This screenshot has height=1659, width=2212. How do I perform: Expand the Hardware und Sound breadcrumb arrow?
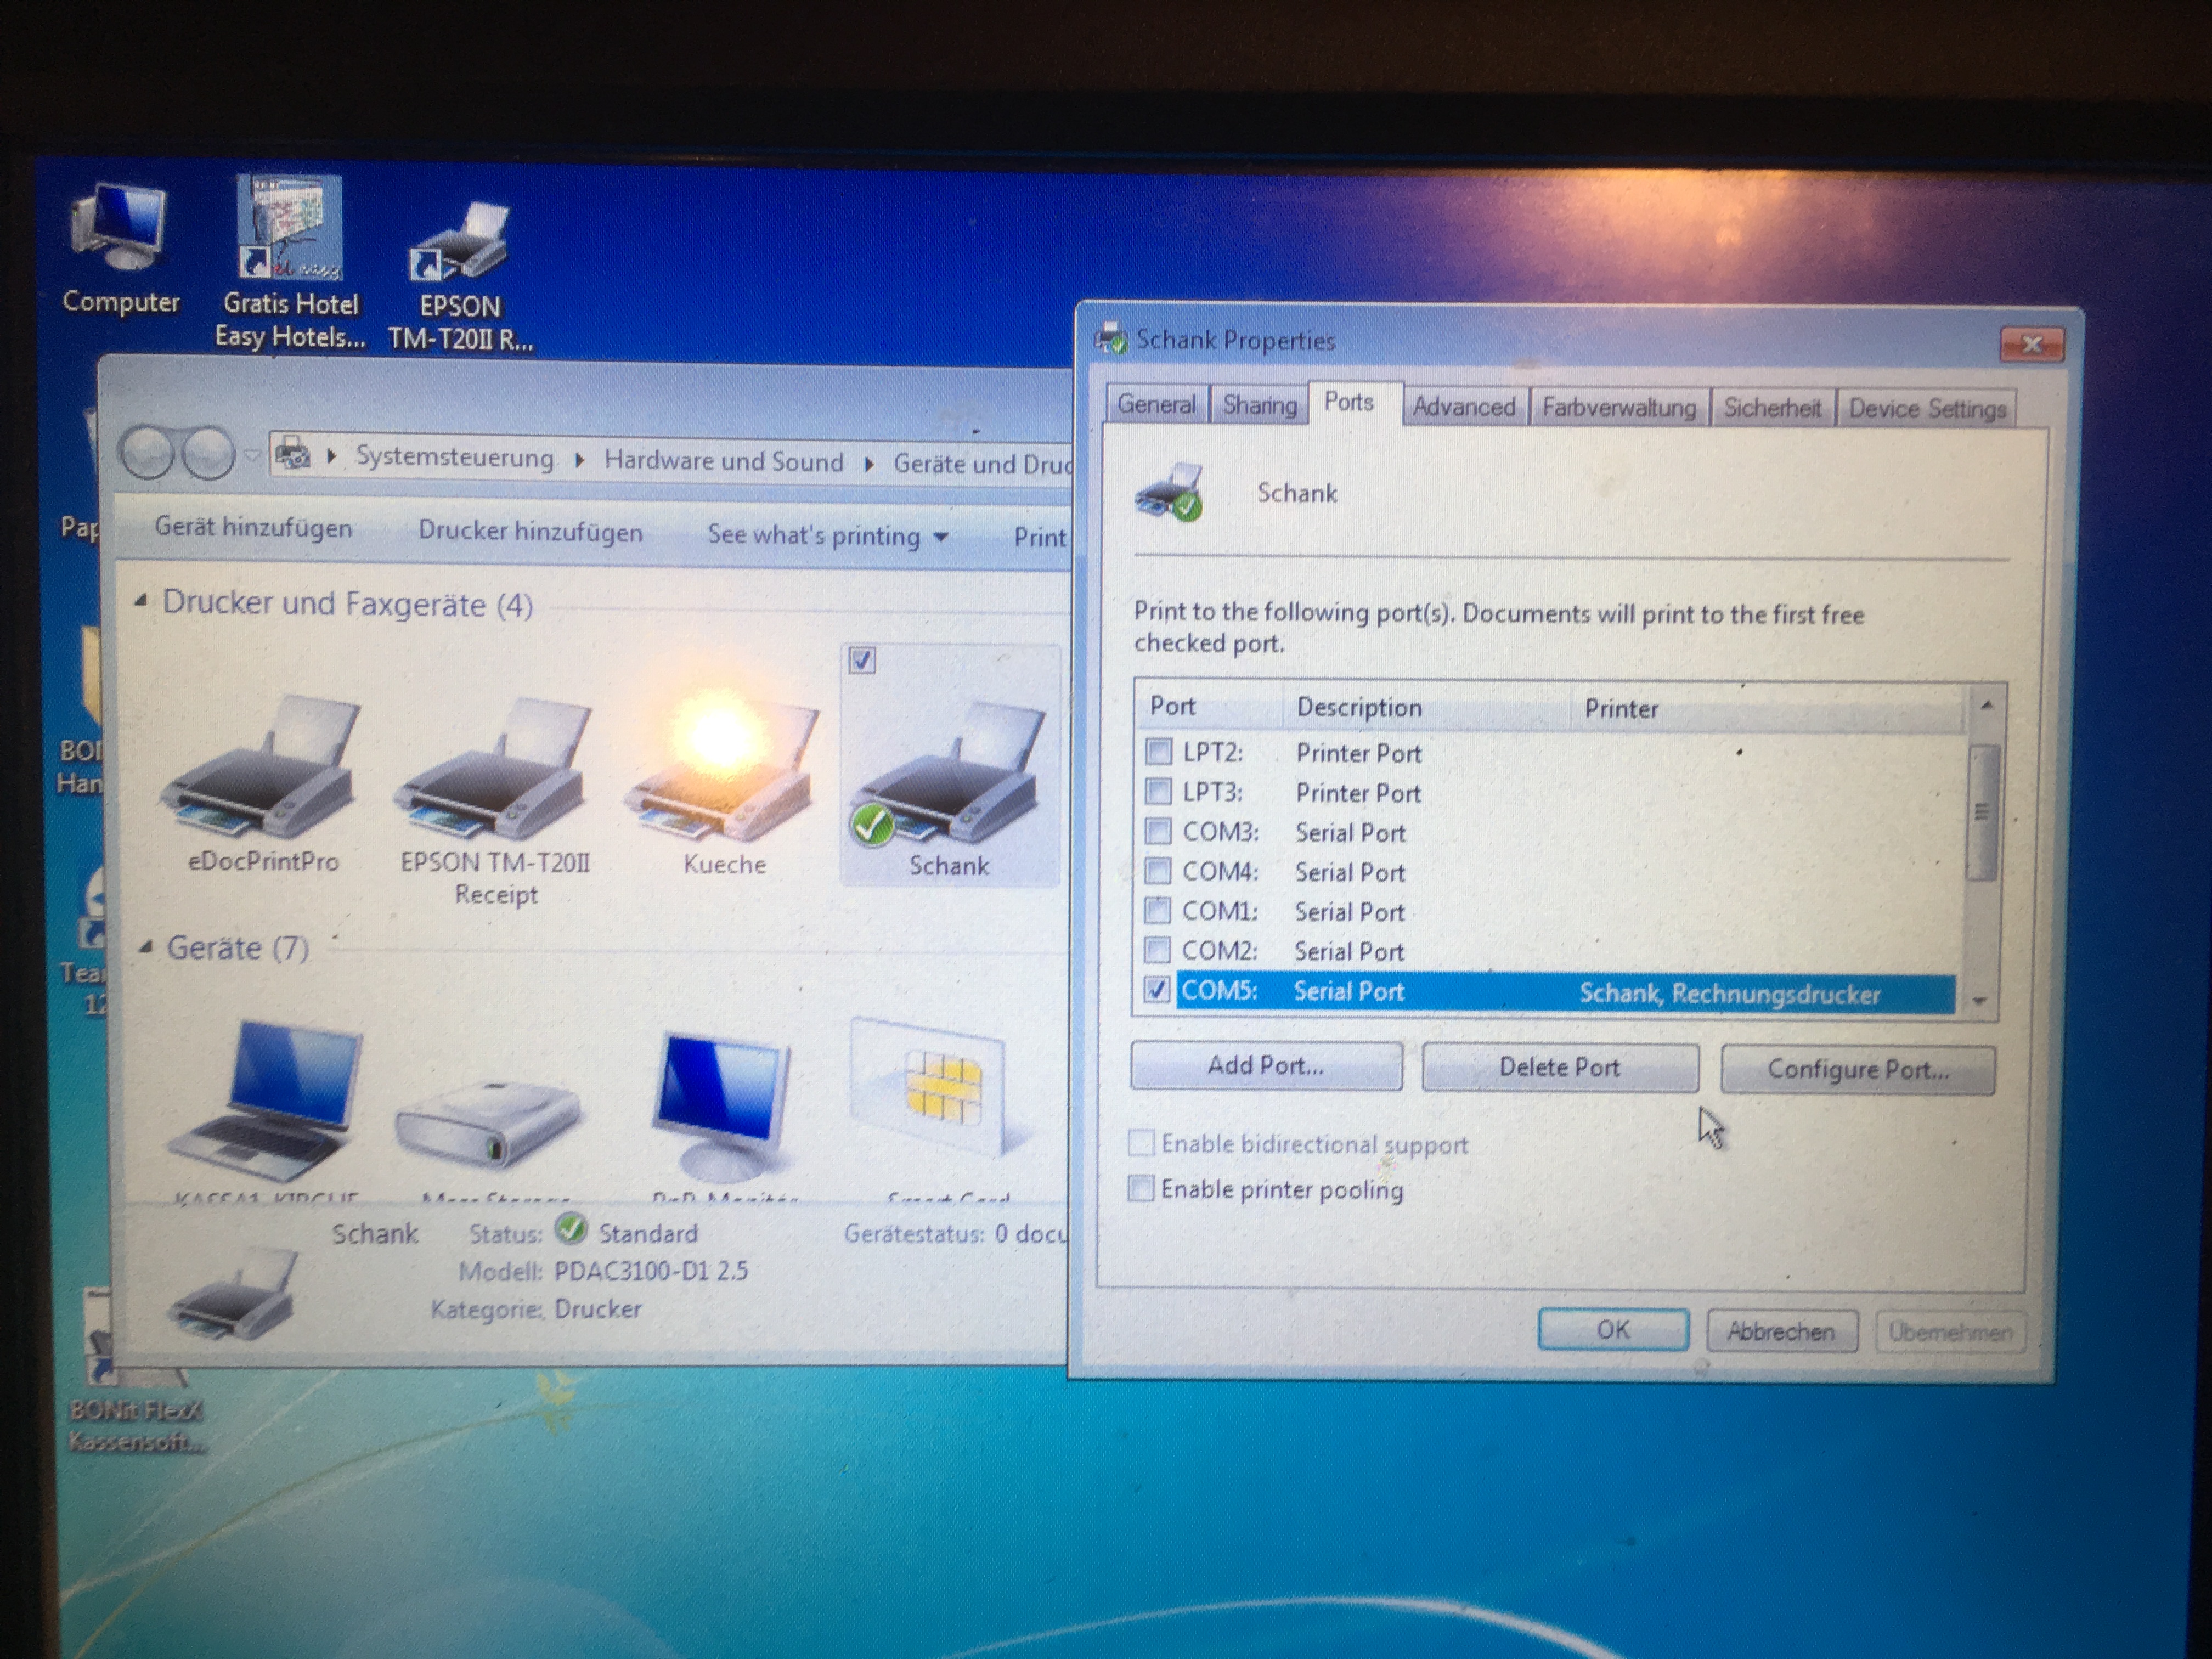tap(869, 463)
